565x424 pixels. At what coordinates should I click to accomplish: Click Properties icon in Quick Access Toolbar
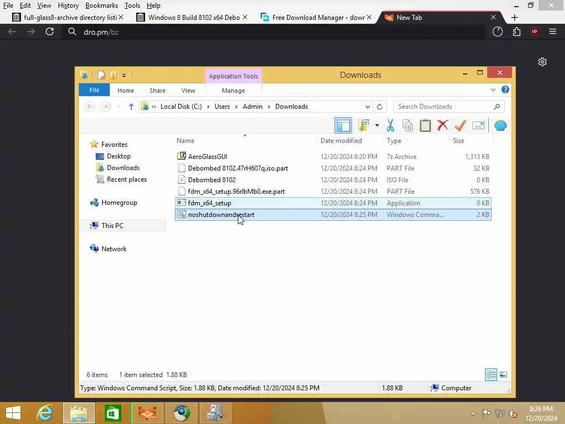102,75
